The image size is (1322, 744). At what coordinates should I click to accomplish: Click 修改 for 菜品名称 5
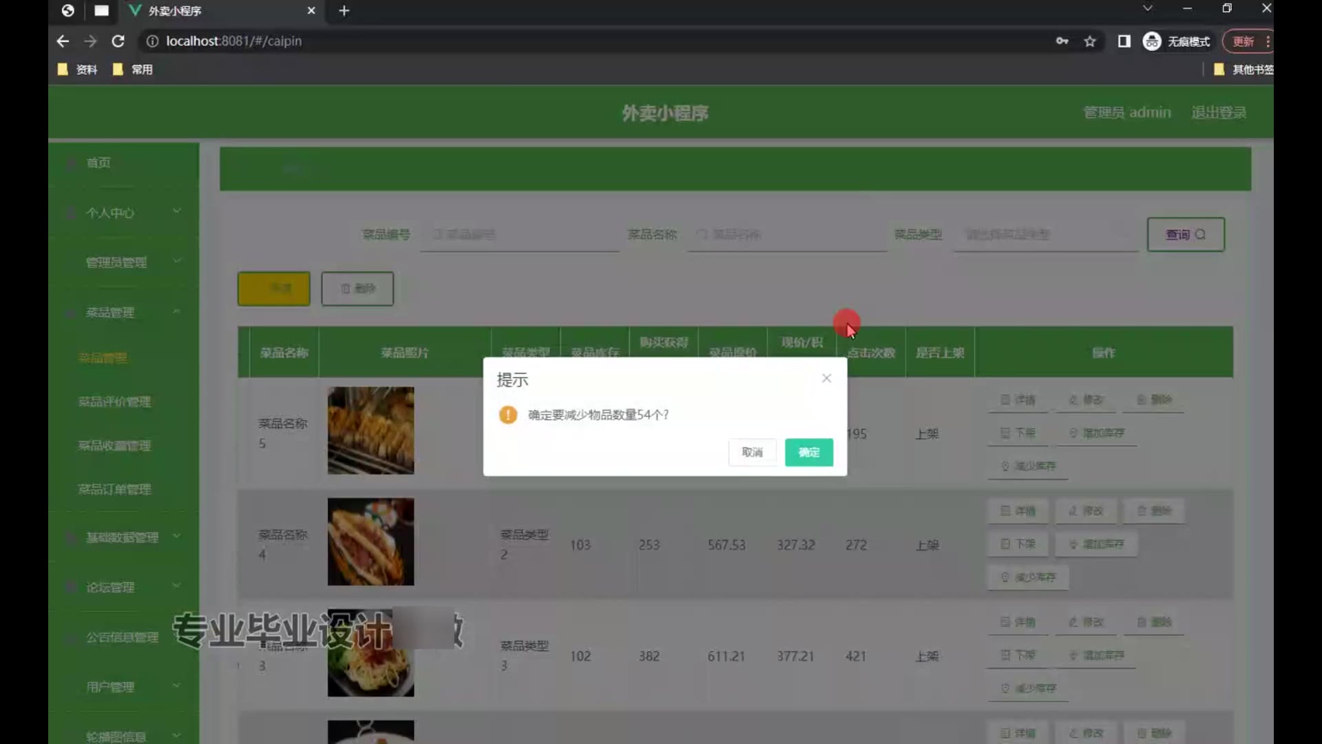pyautogui.click(x=1086, y=400)
